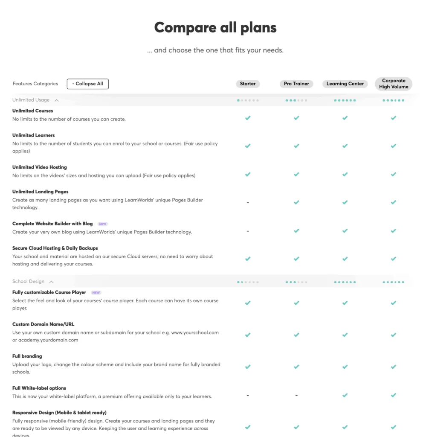Click Starter checkmark for Custom Domain Name/URL

[247, 335]
